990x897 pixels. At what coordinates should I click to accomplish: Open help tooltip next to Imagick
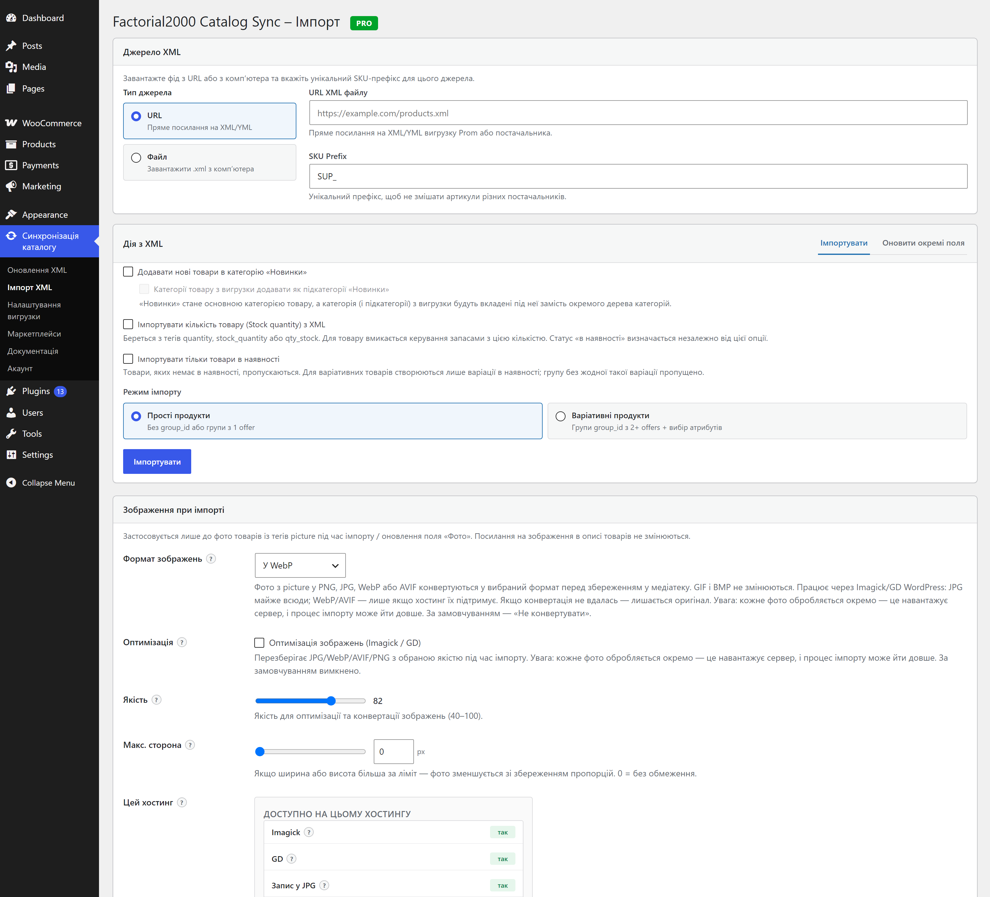[309, 832]
